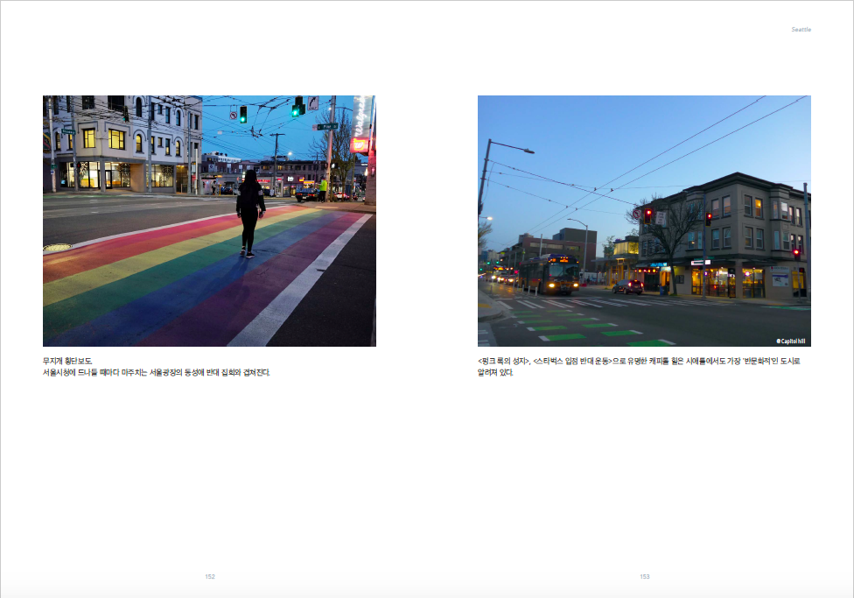Click the caption's last line 알려져 있다

(x=495, y=372)
